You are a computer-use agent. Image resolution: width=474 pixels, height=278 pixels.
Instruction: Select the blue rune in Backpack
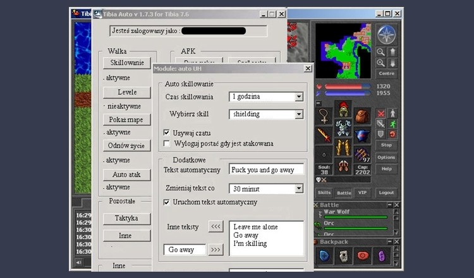(324, 256)
